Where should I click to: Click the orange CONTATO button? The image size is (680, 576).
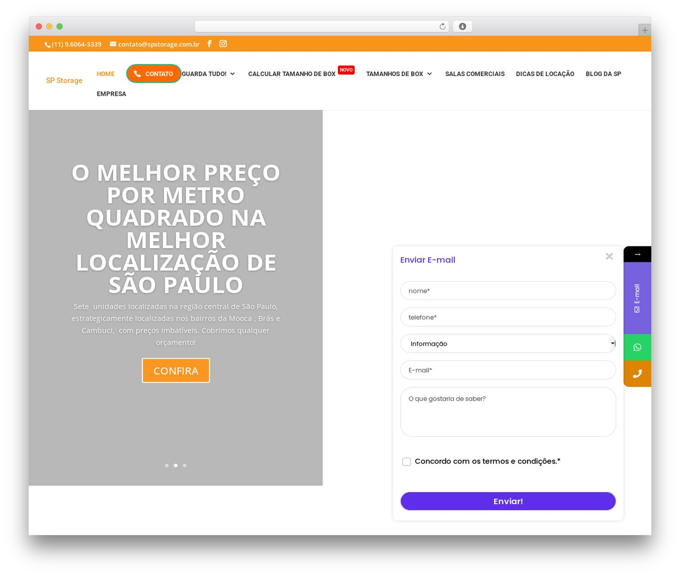(x=154, y=74)
